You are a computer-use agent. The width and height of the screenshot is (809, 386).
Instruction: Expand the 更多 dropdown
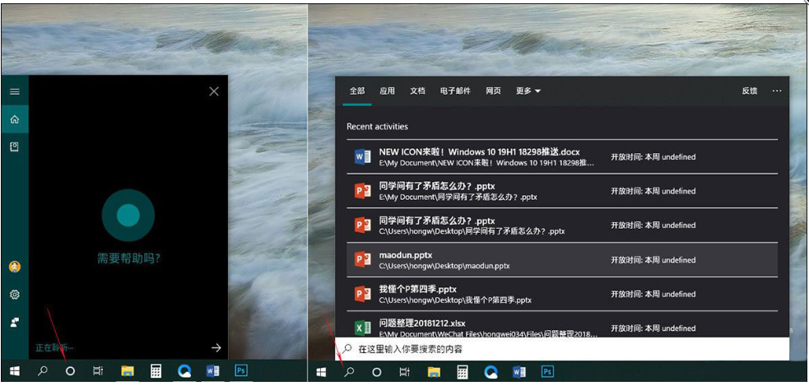pyautogui.click(x=528, y=91)
